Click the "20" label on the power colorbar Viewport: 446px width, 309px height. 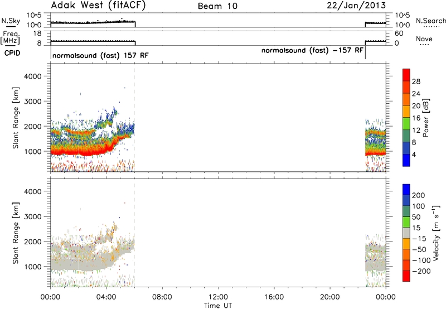click(x=416, y=106)
